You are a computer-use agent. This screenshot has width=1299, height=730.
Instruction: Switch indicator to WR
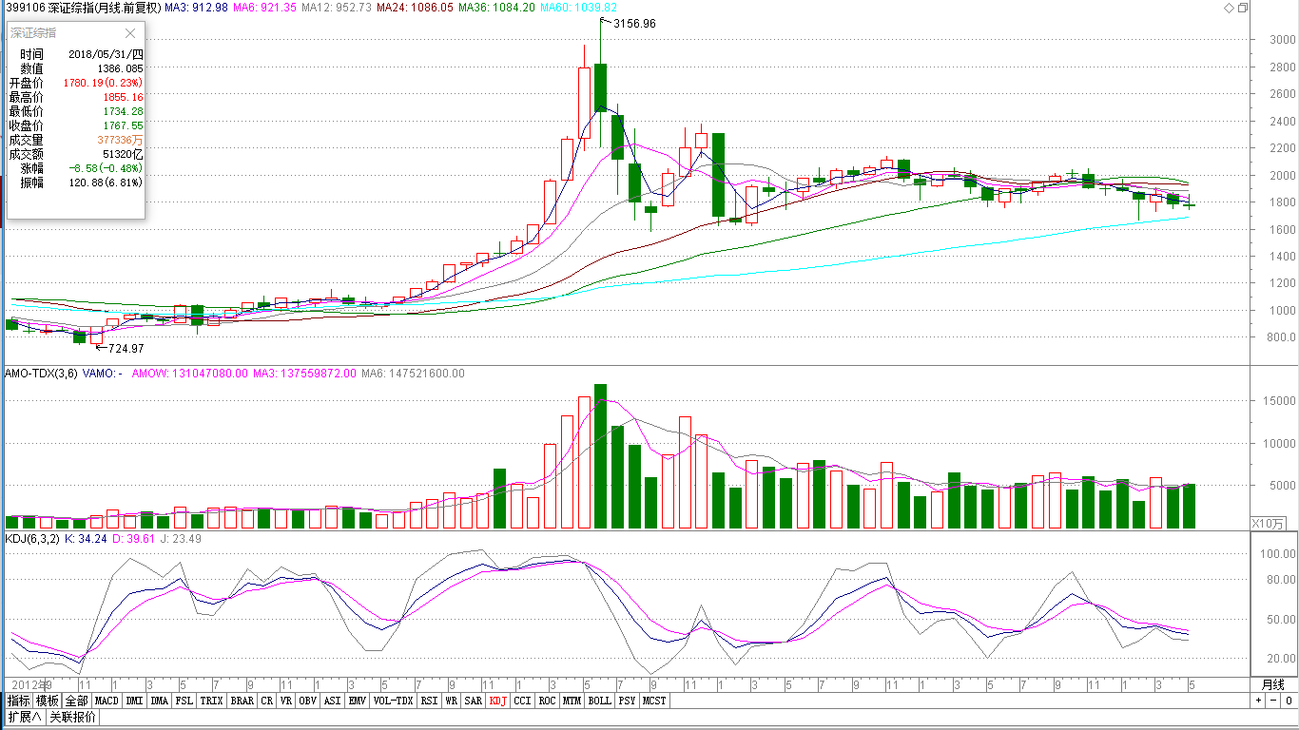(452, 701)
